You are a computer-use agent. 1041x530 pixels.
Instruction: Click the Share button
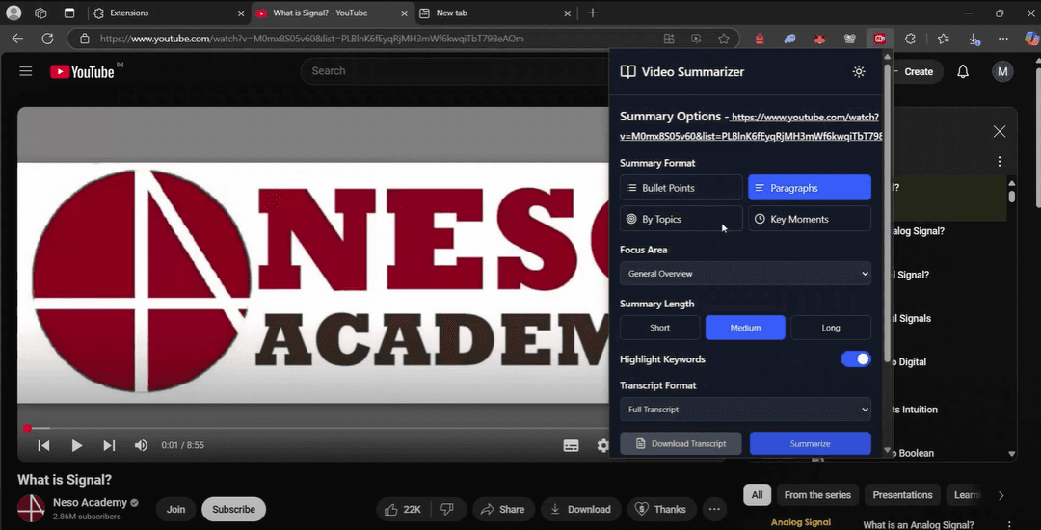click(x=503, y=510)
